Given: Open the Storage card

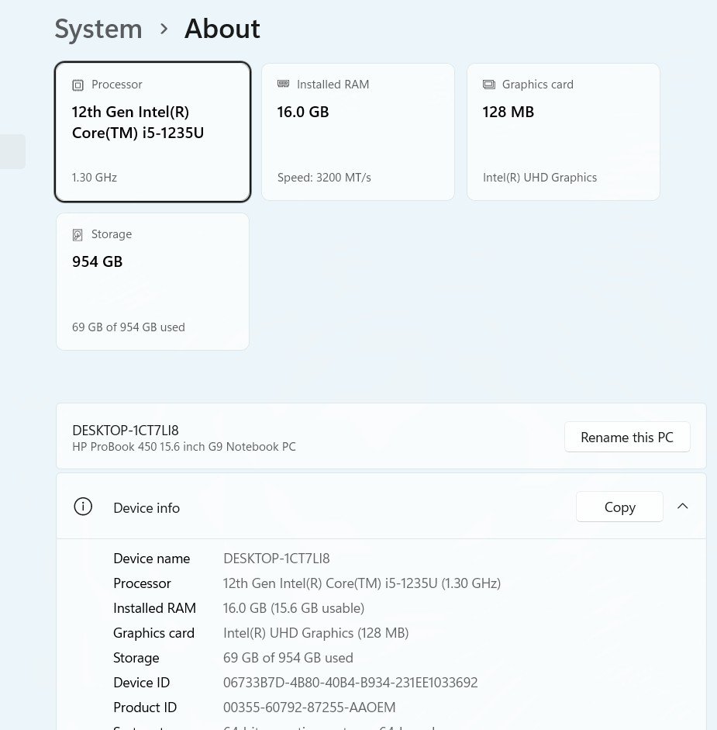Looking at the screenshot, I should coord(153,282).
